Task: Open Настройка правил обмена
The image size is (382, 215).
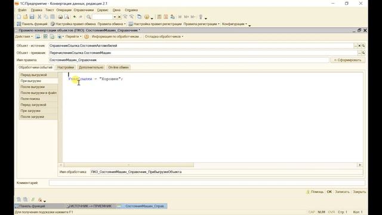Action: [x=73, y=24]
